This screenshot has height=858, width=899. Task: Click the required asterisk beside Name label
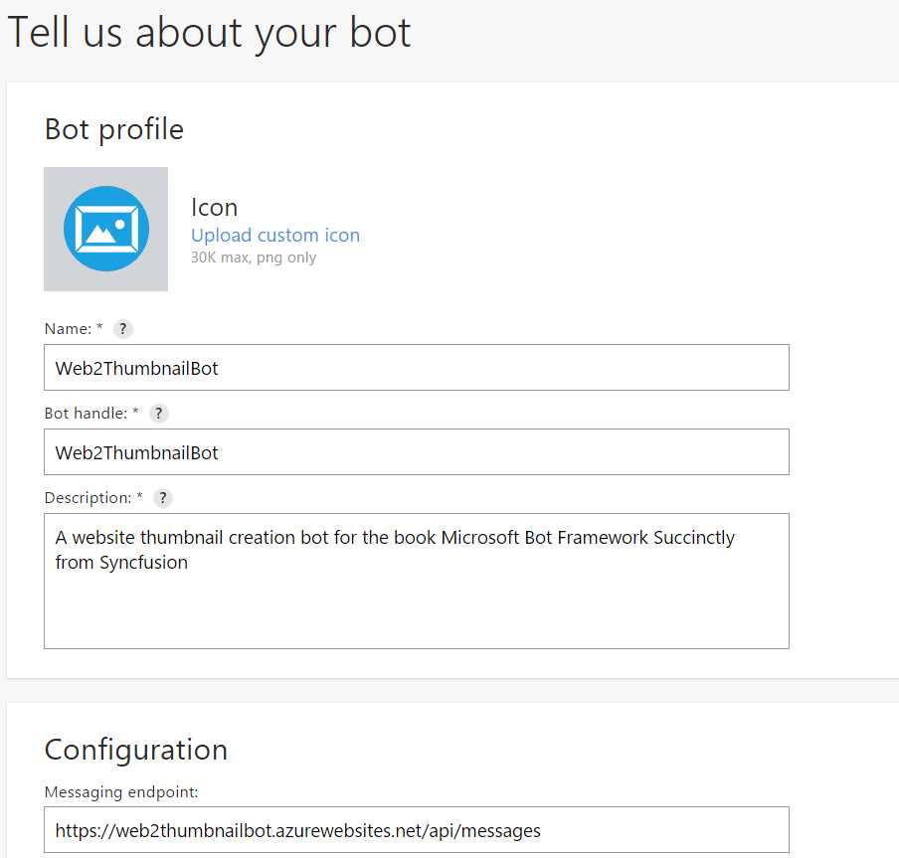click(x=101, y=328)
